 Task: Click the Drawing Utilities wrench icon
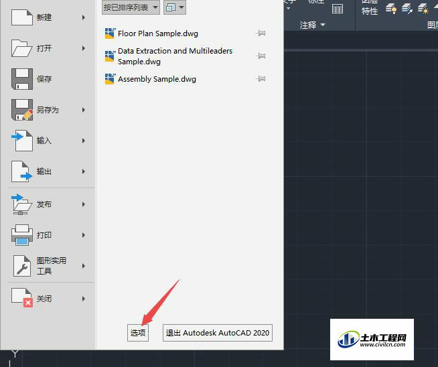click(22, 266)
